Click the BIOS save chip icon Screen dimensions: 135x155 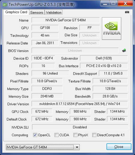(124, 50)
